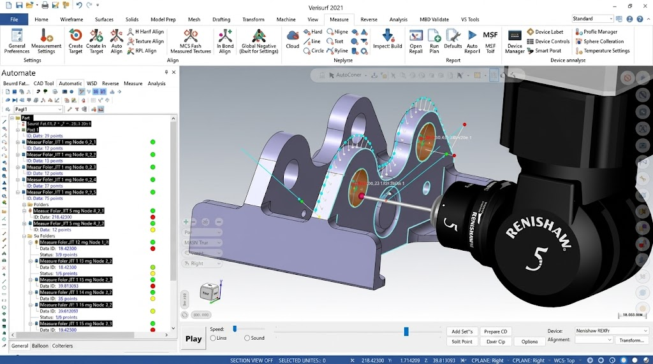
Task: Open the Right view dropdown in viewport
Action: point(202,263)
